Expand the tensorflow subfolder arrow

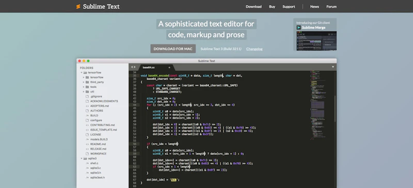84,77
